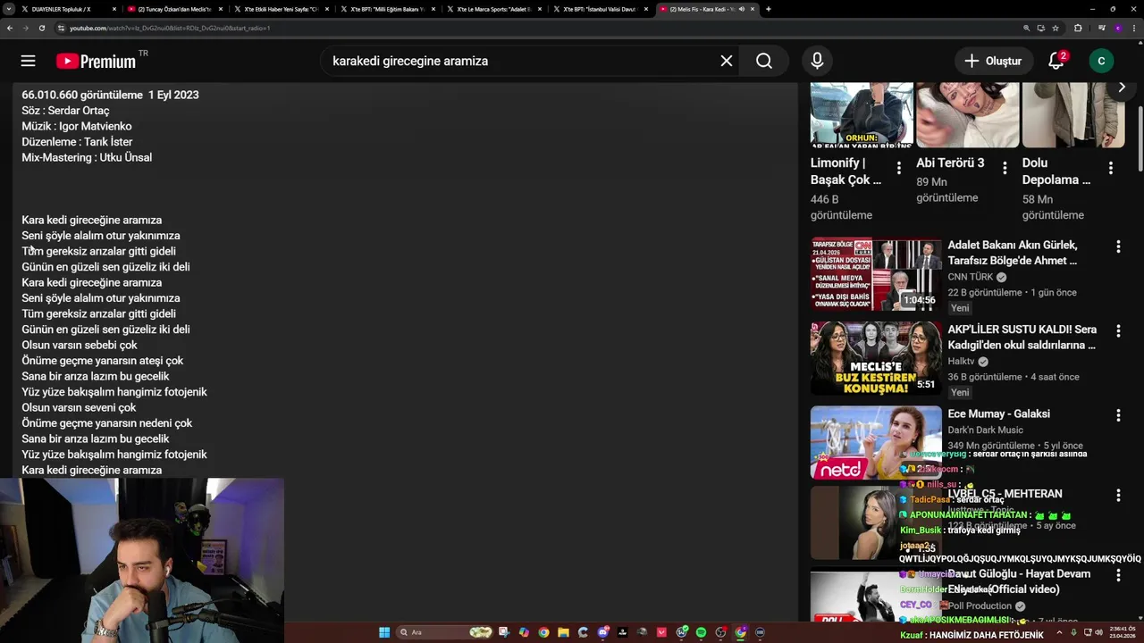Click the Söz : Serdar Ortaç credit line
1144x643 pixels.
point(65,111)
